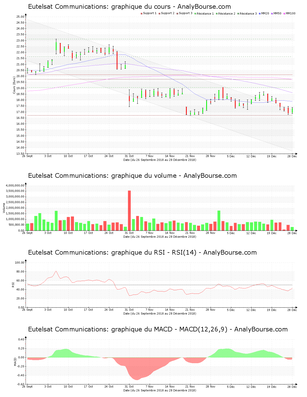Click the tallest red volume bar at 31 Oct

129,211
